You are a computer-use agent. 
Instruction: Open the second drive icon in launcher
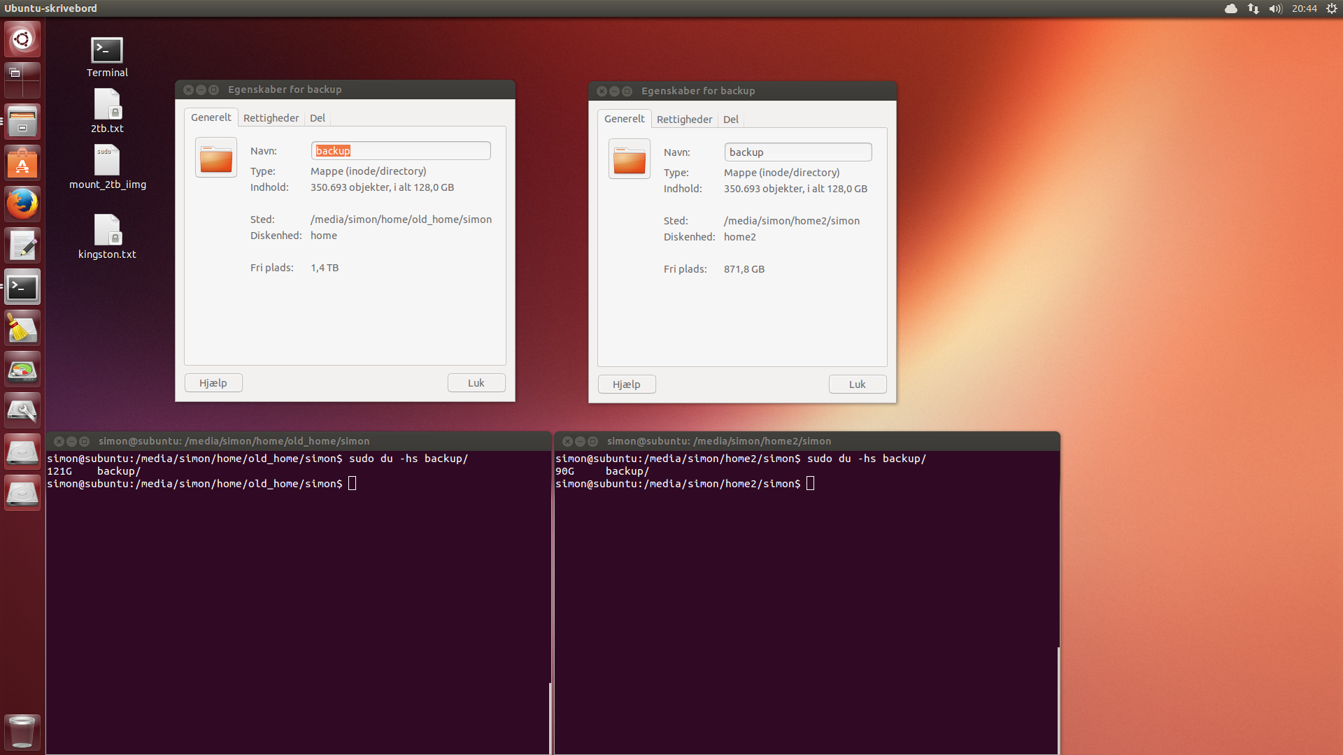(22, 493)
